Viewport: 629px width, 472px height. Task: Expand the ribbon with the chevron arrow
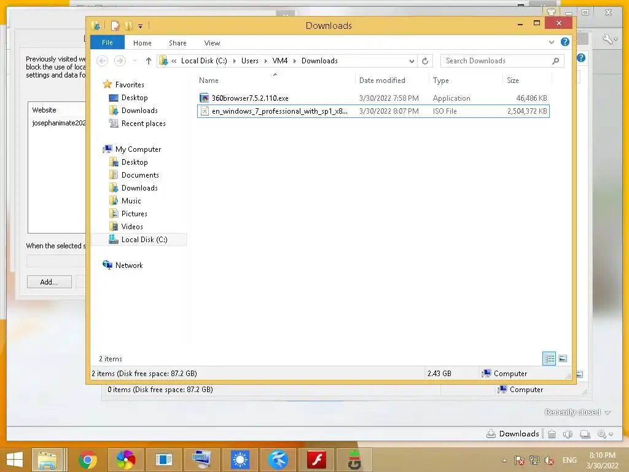pos(552,42)
